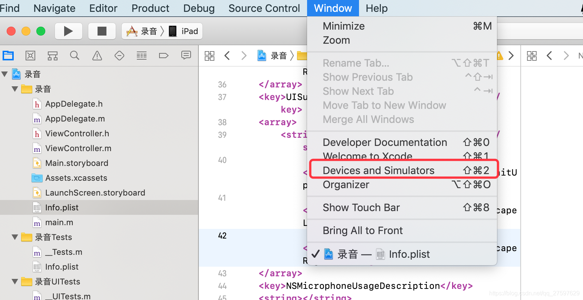Click line number 36 in gutter
The width and height of the screenshot is (583, 300).
222,84
